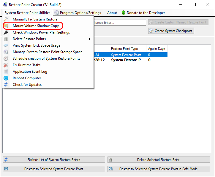The image size is (215, 177).
Task: Click the log icon beside Application Event Log
Action: pos(6,72)
